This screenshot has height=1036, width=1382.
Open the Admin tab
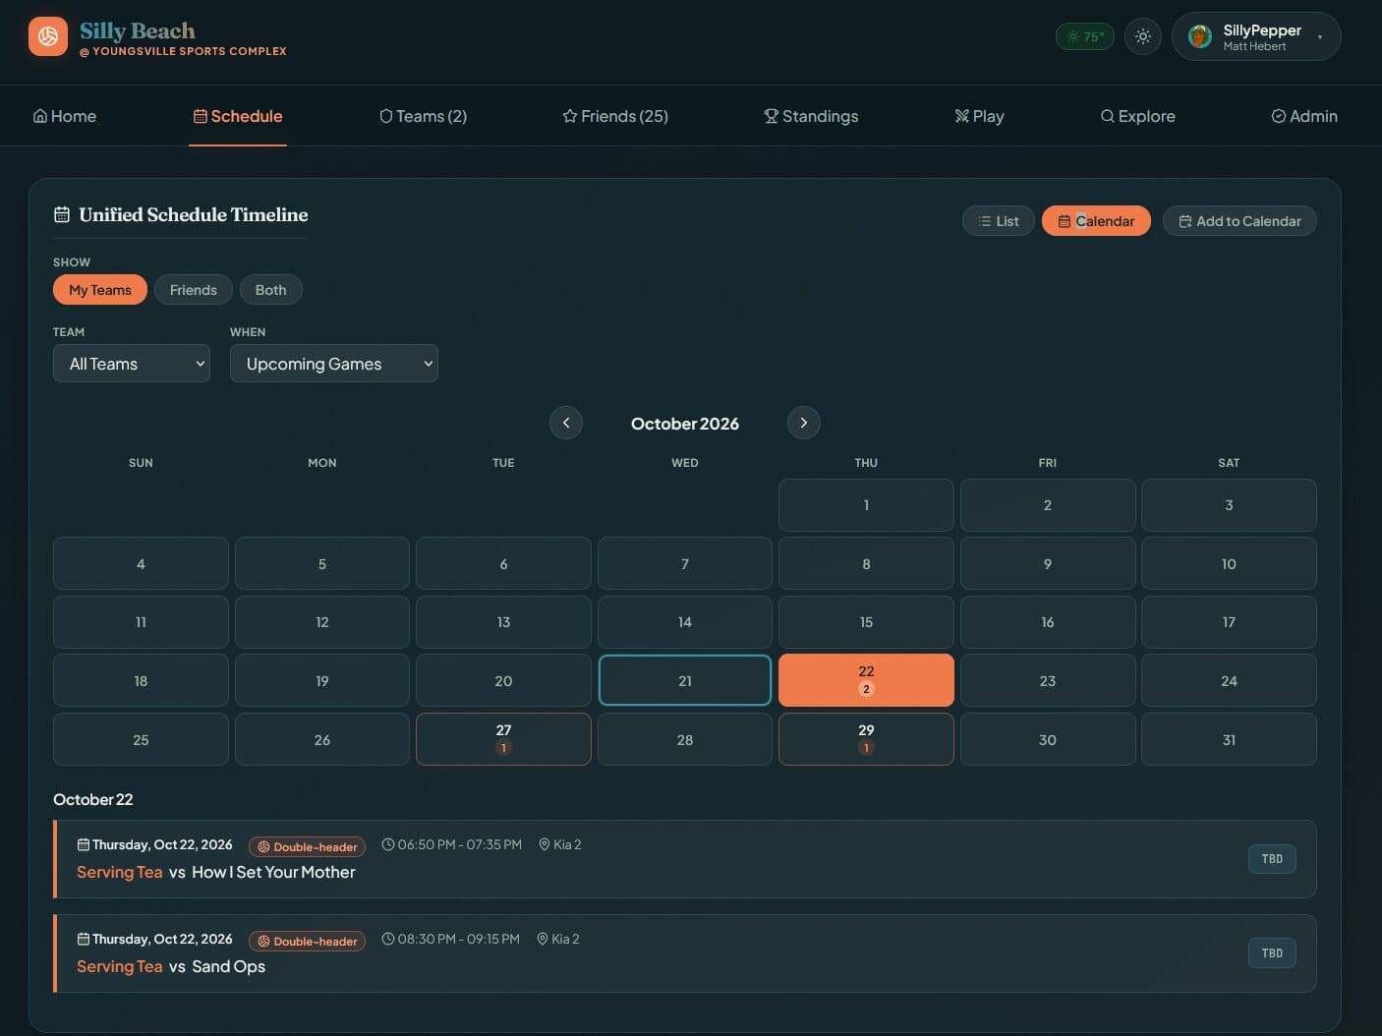coord(1304,116)
